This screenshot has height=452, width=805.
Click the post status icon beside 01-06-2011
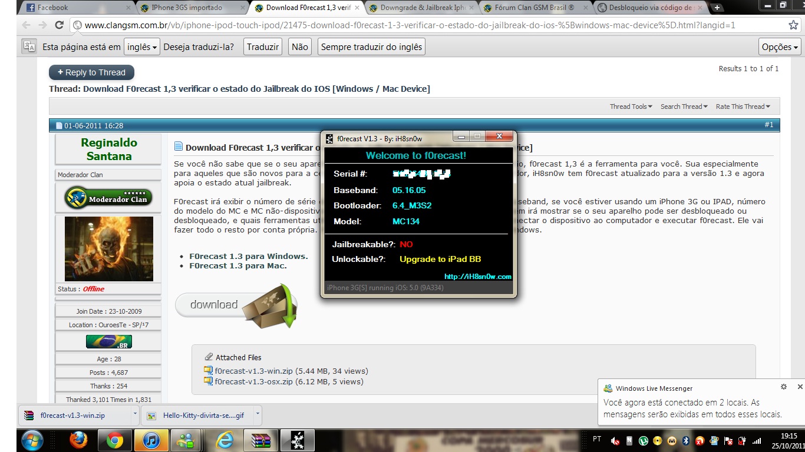pyautogui.click(x=59, y=125)
